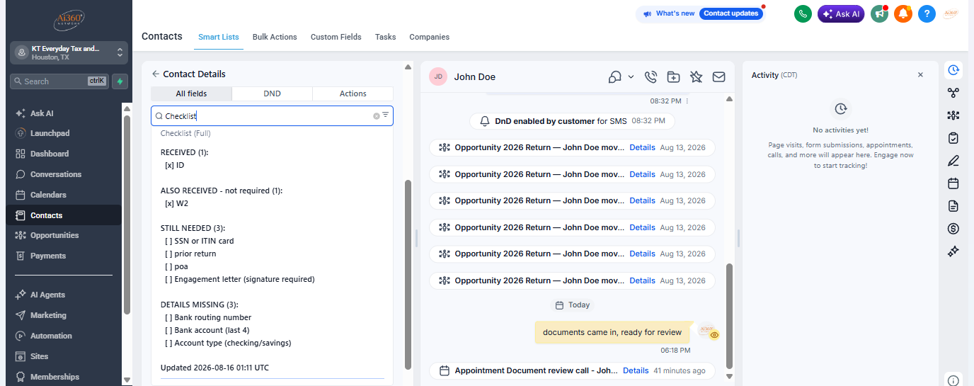Open the payments dollar icon in right rail
The image size is (974, 386).
(x=953, y=229)
